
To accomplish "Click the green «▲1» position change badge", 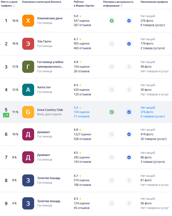I will [x=6, y=115].
